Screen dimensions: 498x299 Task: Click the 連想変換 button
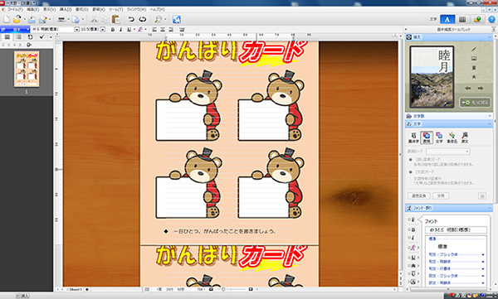pyautogui.click(x=419, y=196)
